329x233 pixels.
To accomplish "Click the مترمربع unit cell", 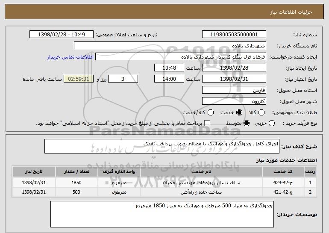I will tap(119, 183).
